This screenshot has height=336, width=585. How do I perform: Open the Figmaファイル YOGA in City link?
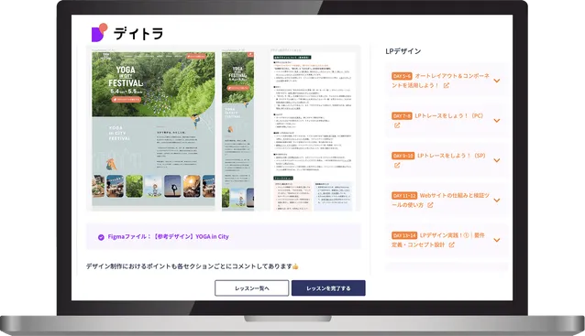(x=169, y=236)
